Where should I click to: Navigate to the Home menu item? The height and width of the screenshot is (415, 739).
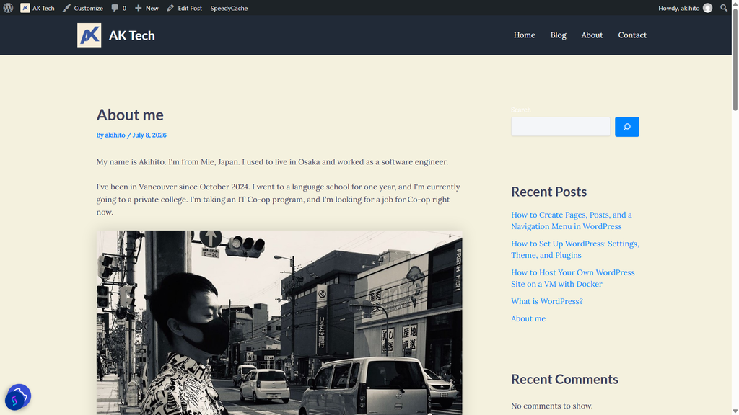coord(524,35)
